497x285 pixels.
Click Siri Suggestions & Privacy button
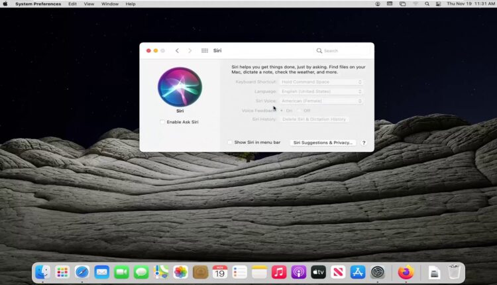click(x=323, y=142)
